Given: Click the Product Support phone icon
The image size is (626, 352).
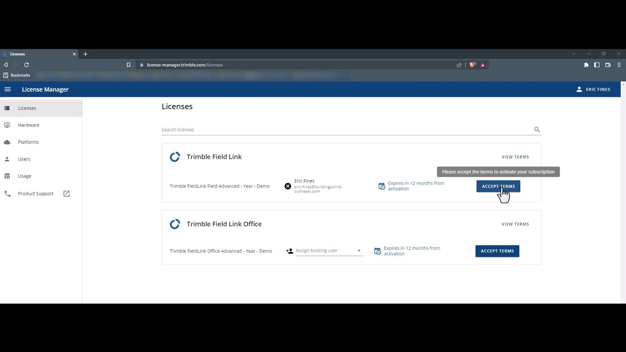Looking at the screenshot, I should tap(7, 194).
